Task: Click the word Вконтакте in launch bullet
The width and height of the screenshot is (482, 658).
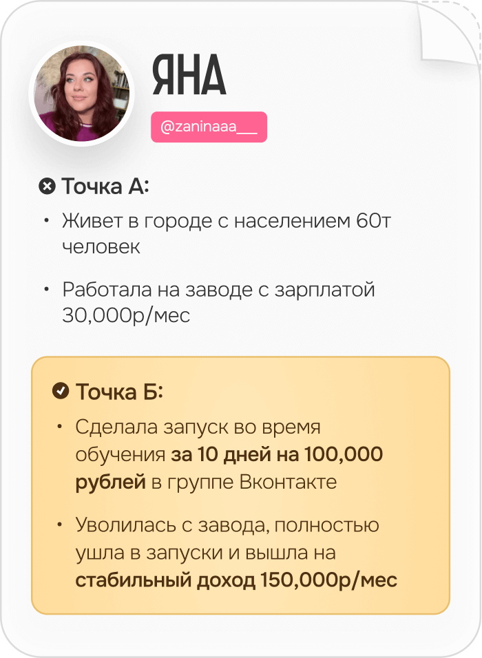Action: coord(289,482)
